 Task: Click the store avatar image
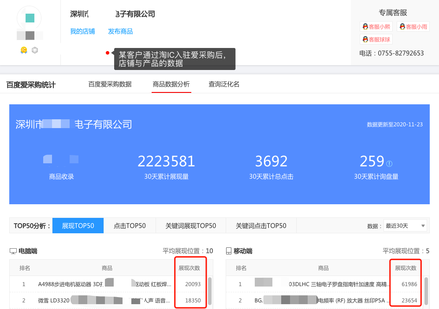(30, 19)
